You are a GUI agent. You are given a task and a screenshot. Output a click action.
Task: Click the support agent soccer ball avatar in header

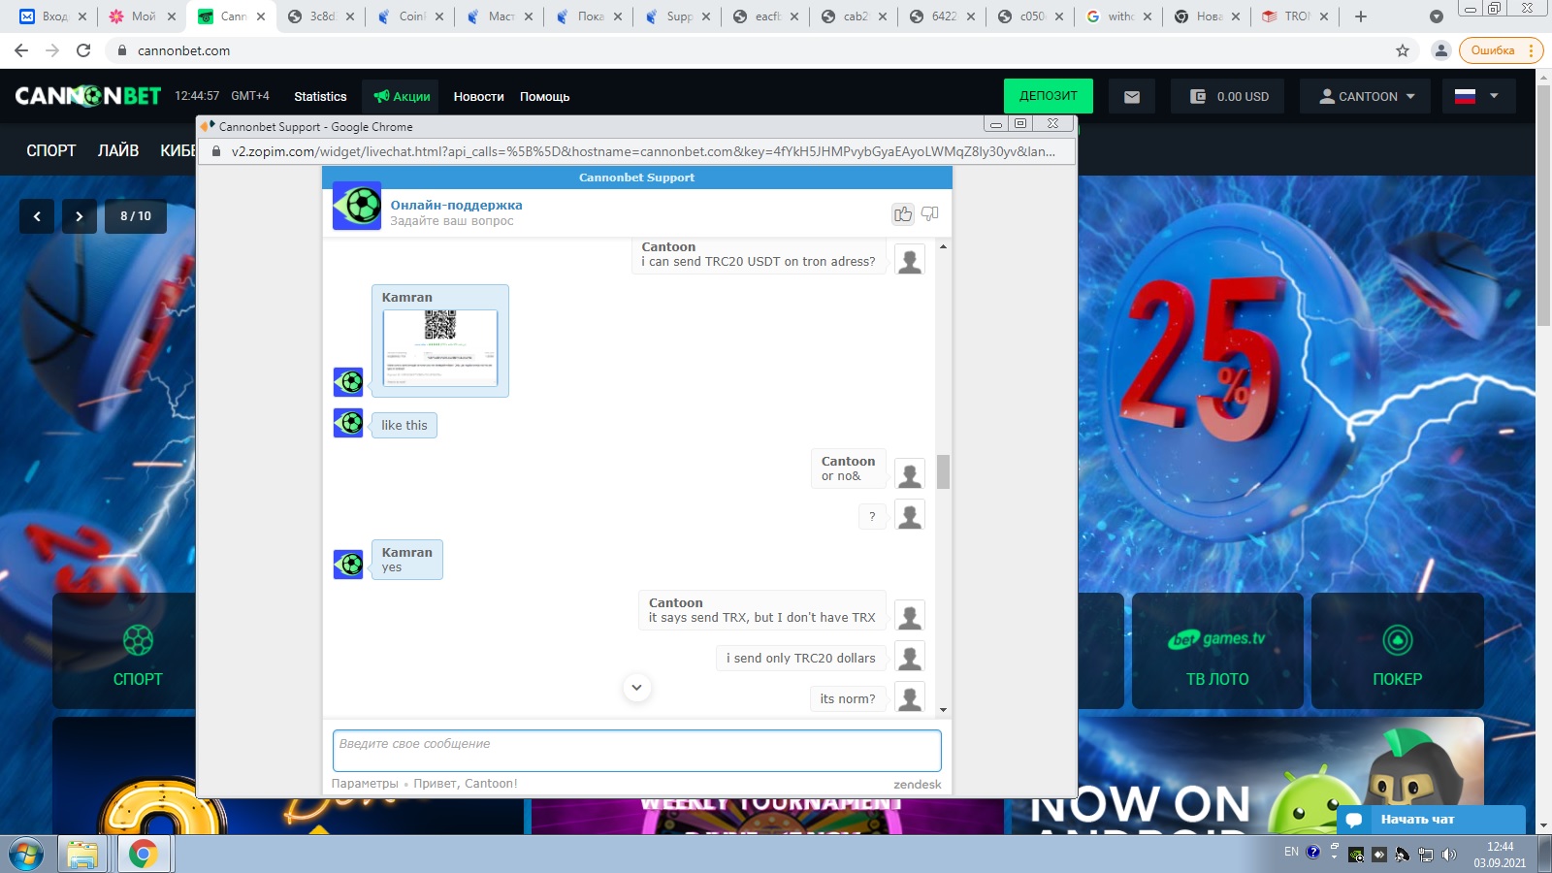(x=357, y=206)
